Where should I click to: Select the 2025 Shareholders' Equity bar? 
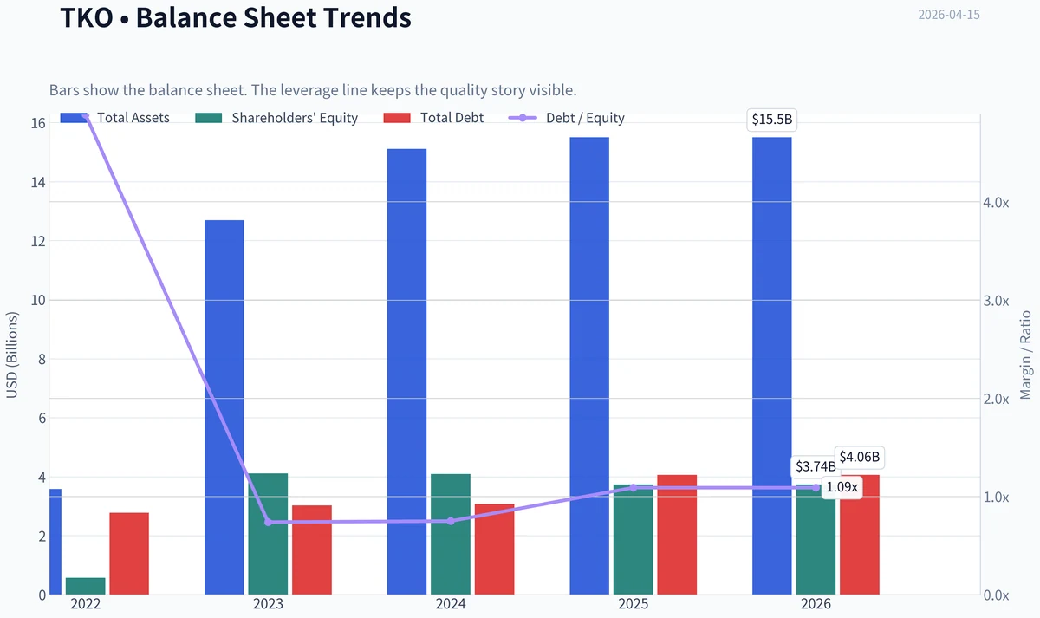click(x=634, y=540)
